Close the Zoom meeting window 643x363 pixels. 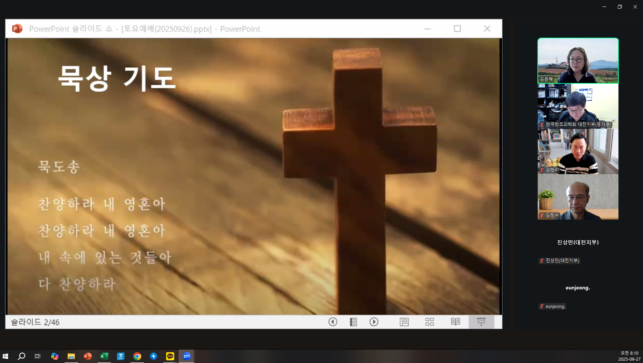635,7
